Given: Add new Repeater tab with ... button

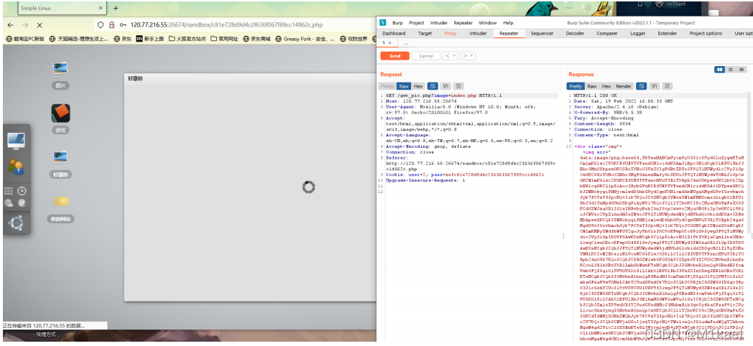Looking at the screenshot, I should (406, 43).
